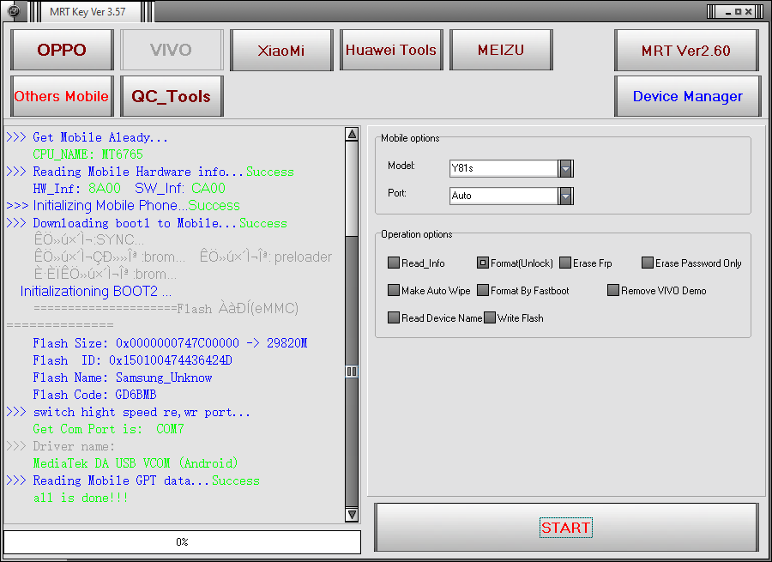Click the scroll down arrow in log panel

coord(352,514)
